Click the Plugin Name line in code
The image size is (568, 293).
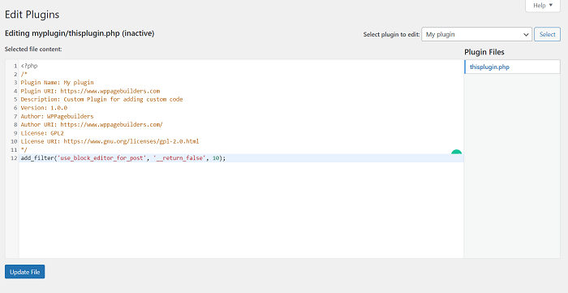point(58,83)
